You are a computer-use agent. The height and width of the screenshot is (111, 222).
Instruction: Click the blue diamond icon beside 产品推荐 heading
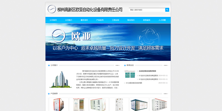click(x=49, y=94)
